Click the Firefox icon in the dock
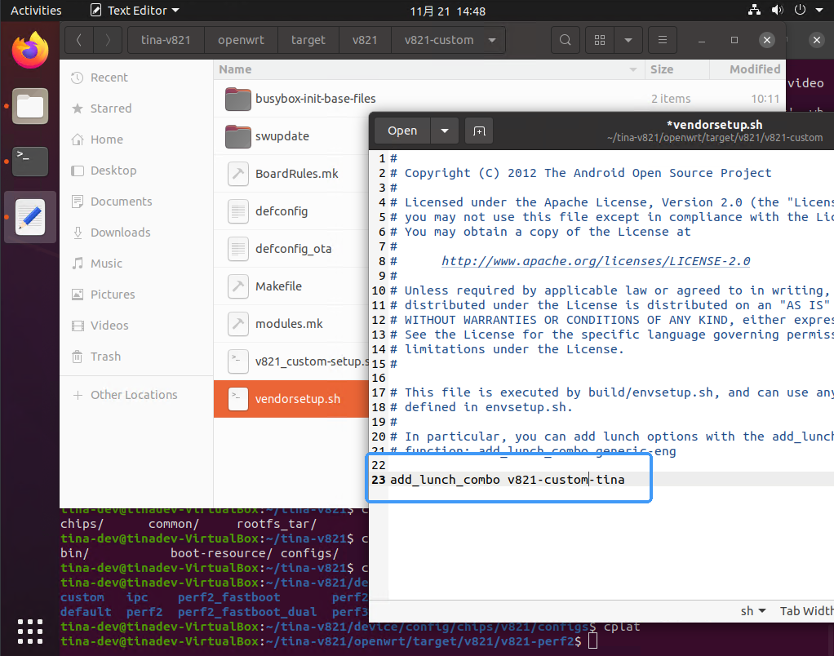The height and width of the screenshot is (656, 834). click(30, 51)
